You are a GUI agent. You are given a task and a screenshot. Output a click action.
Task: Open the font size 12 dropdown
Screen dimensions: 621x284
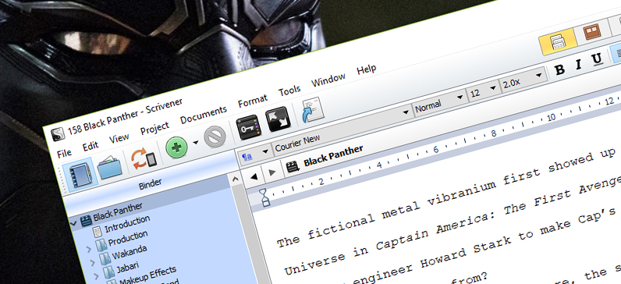tap(483, 91)
